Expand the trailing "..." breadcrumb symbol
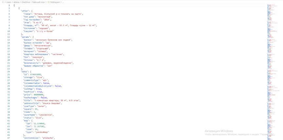The height and width of the screenshot is (140, 283). pyautogui.click(x=63, y=2)
